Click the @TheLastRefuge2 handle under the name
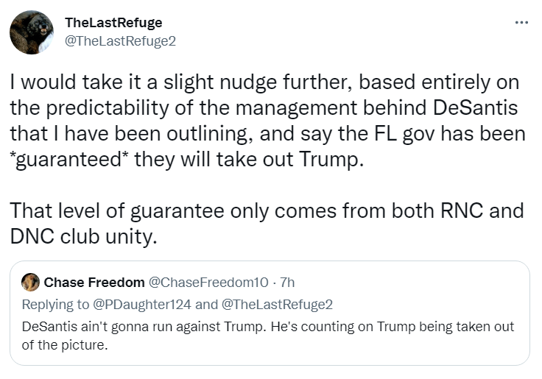This screenshot has height=379, width=542. coord(120,40)
